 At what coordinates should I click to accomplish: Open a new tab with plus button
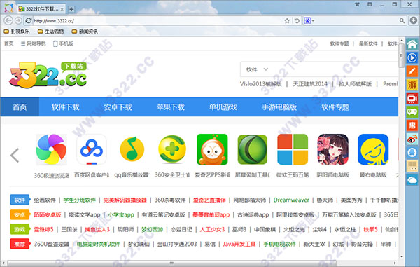[71, 9]
